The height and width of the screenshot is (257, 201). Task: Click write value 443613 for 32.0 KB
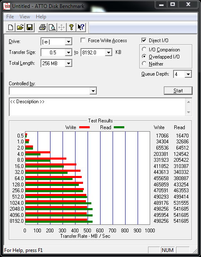161,172
